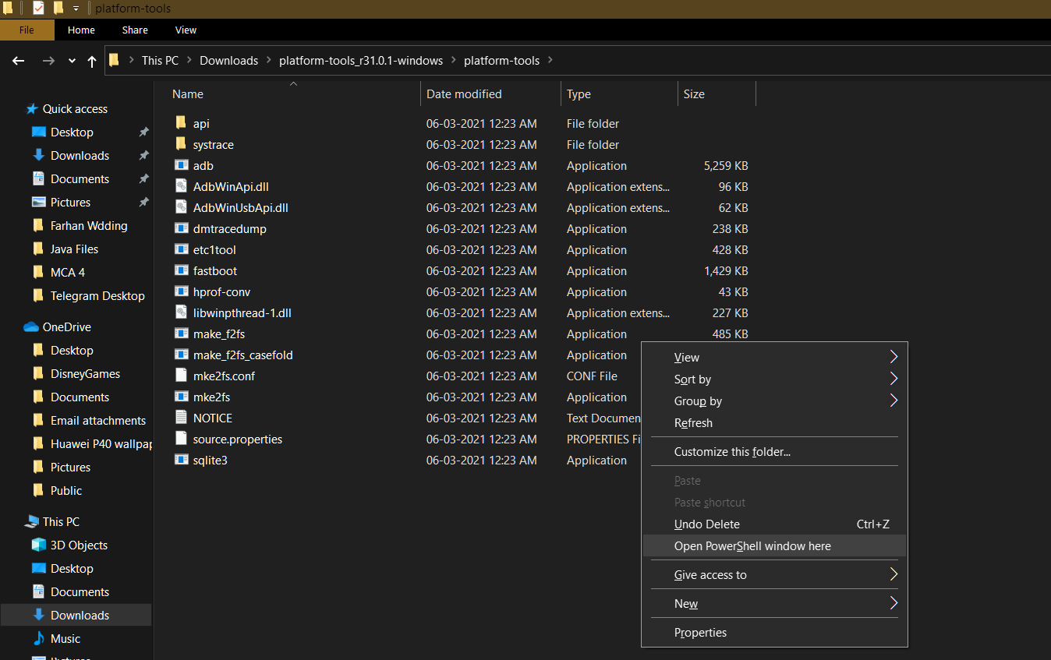Open the recent locations dropdown arrow
The width and height of the screenshot is (1051, 660).
[x=72, y=61]
